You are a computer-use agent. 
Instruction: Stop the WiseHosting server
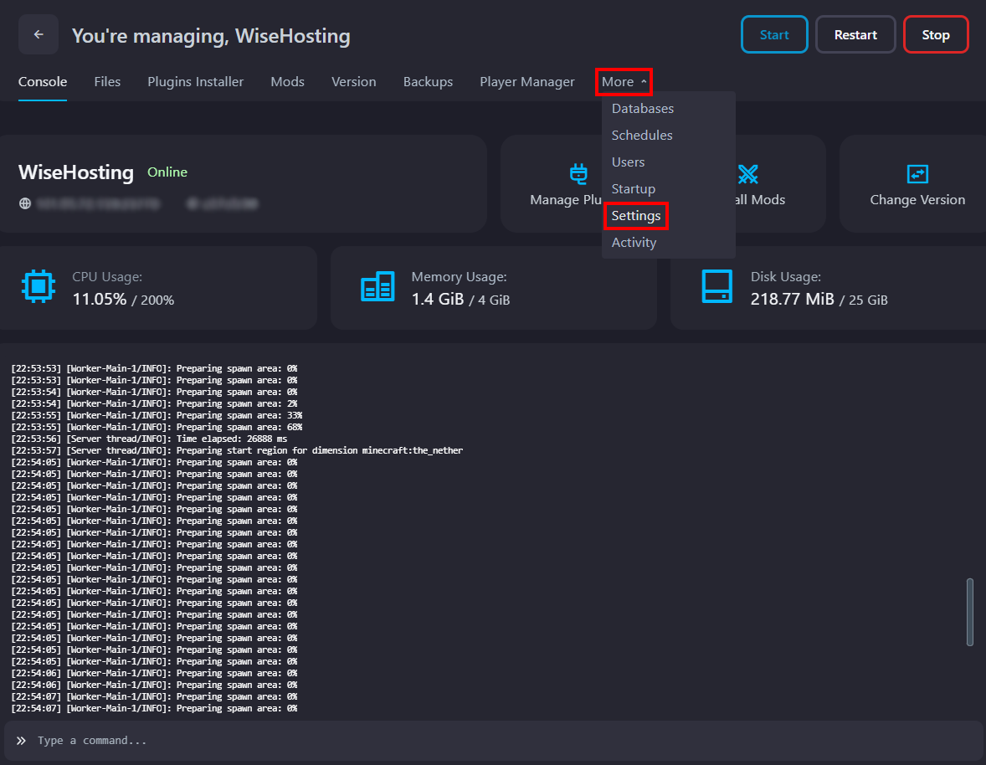click(x=935, y=34)
